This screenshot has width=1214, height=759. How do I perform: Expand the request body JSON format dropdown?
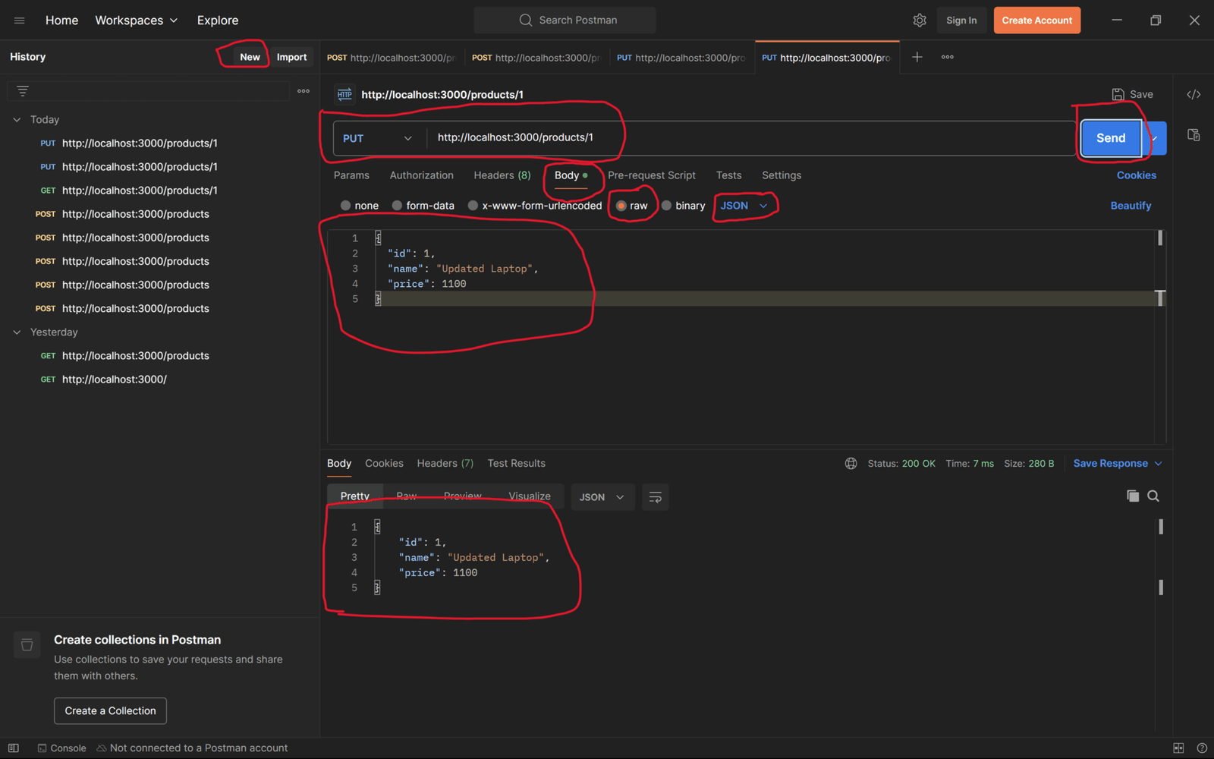(x=744, y=206)
